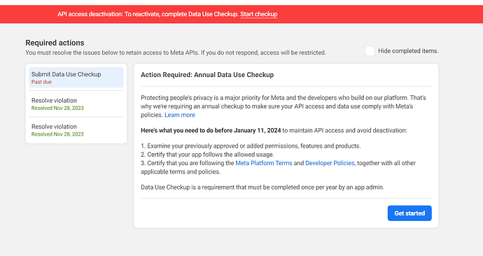Image resolution: width=483 pixels, height=256 pixels.
Task: Open the Learn more link
Action: pos(180,115)
